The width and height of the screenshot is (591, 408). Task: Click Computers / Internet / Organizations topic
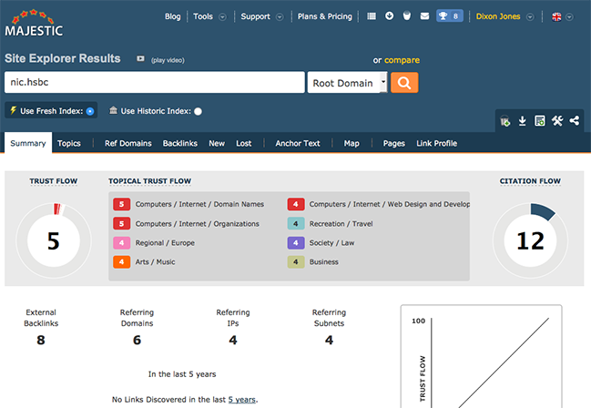[197, 224]
